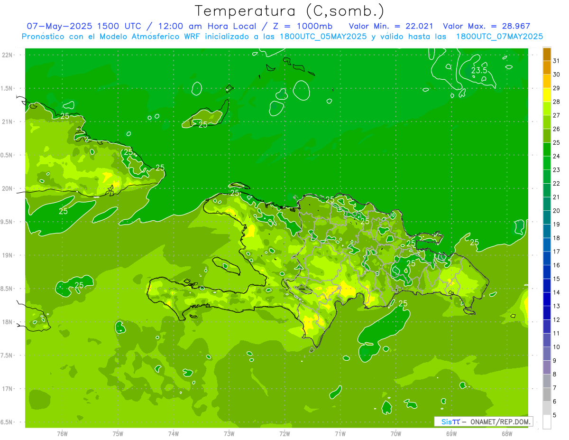Click the "76W" longitude axis label
569x440 pixels.
tap(62, 434)
